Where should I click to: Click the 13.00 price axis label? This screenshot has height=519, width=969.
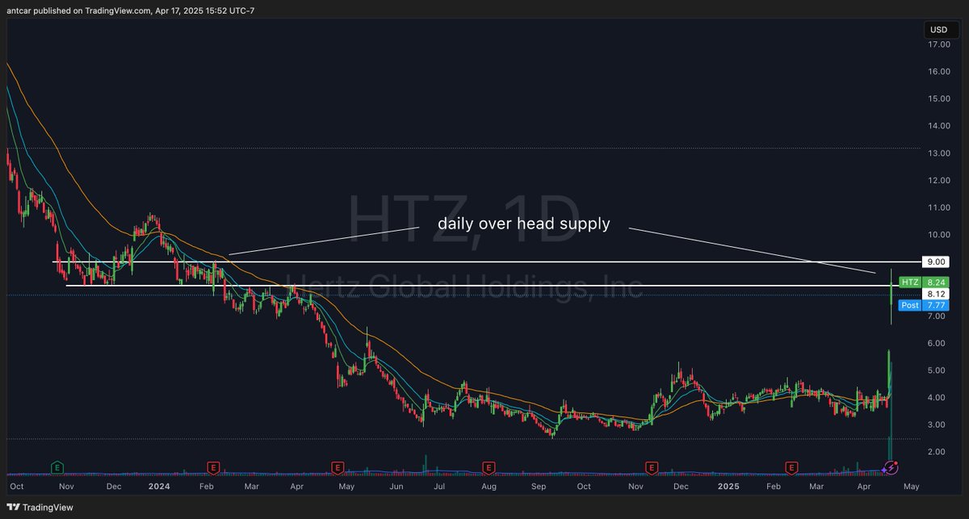(938, 153)
